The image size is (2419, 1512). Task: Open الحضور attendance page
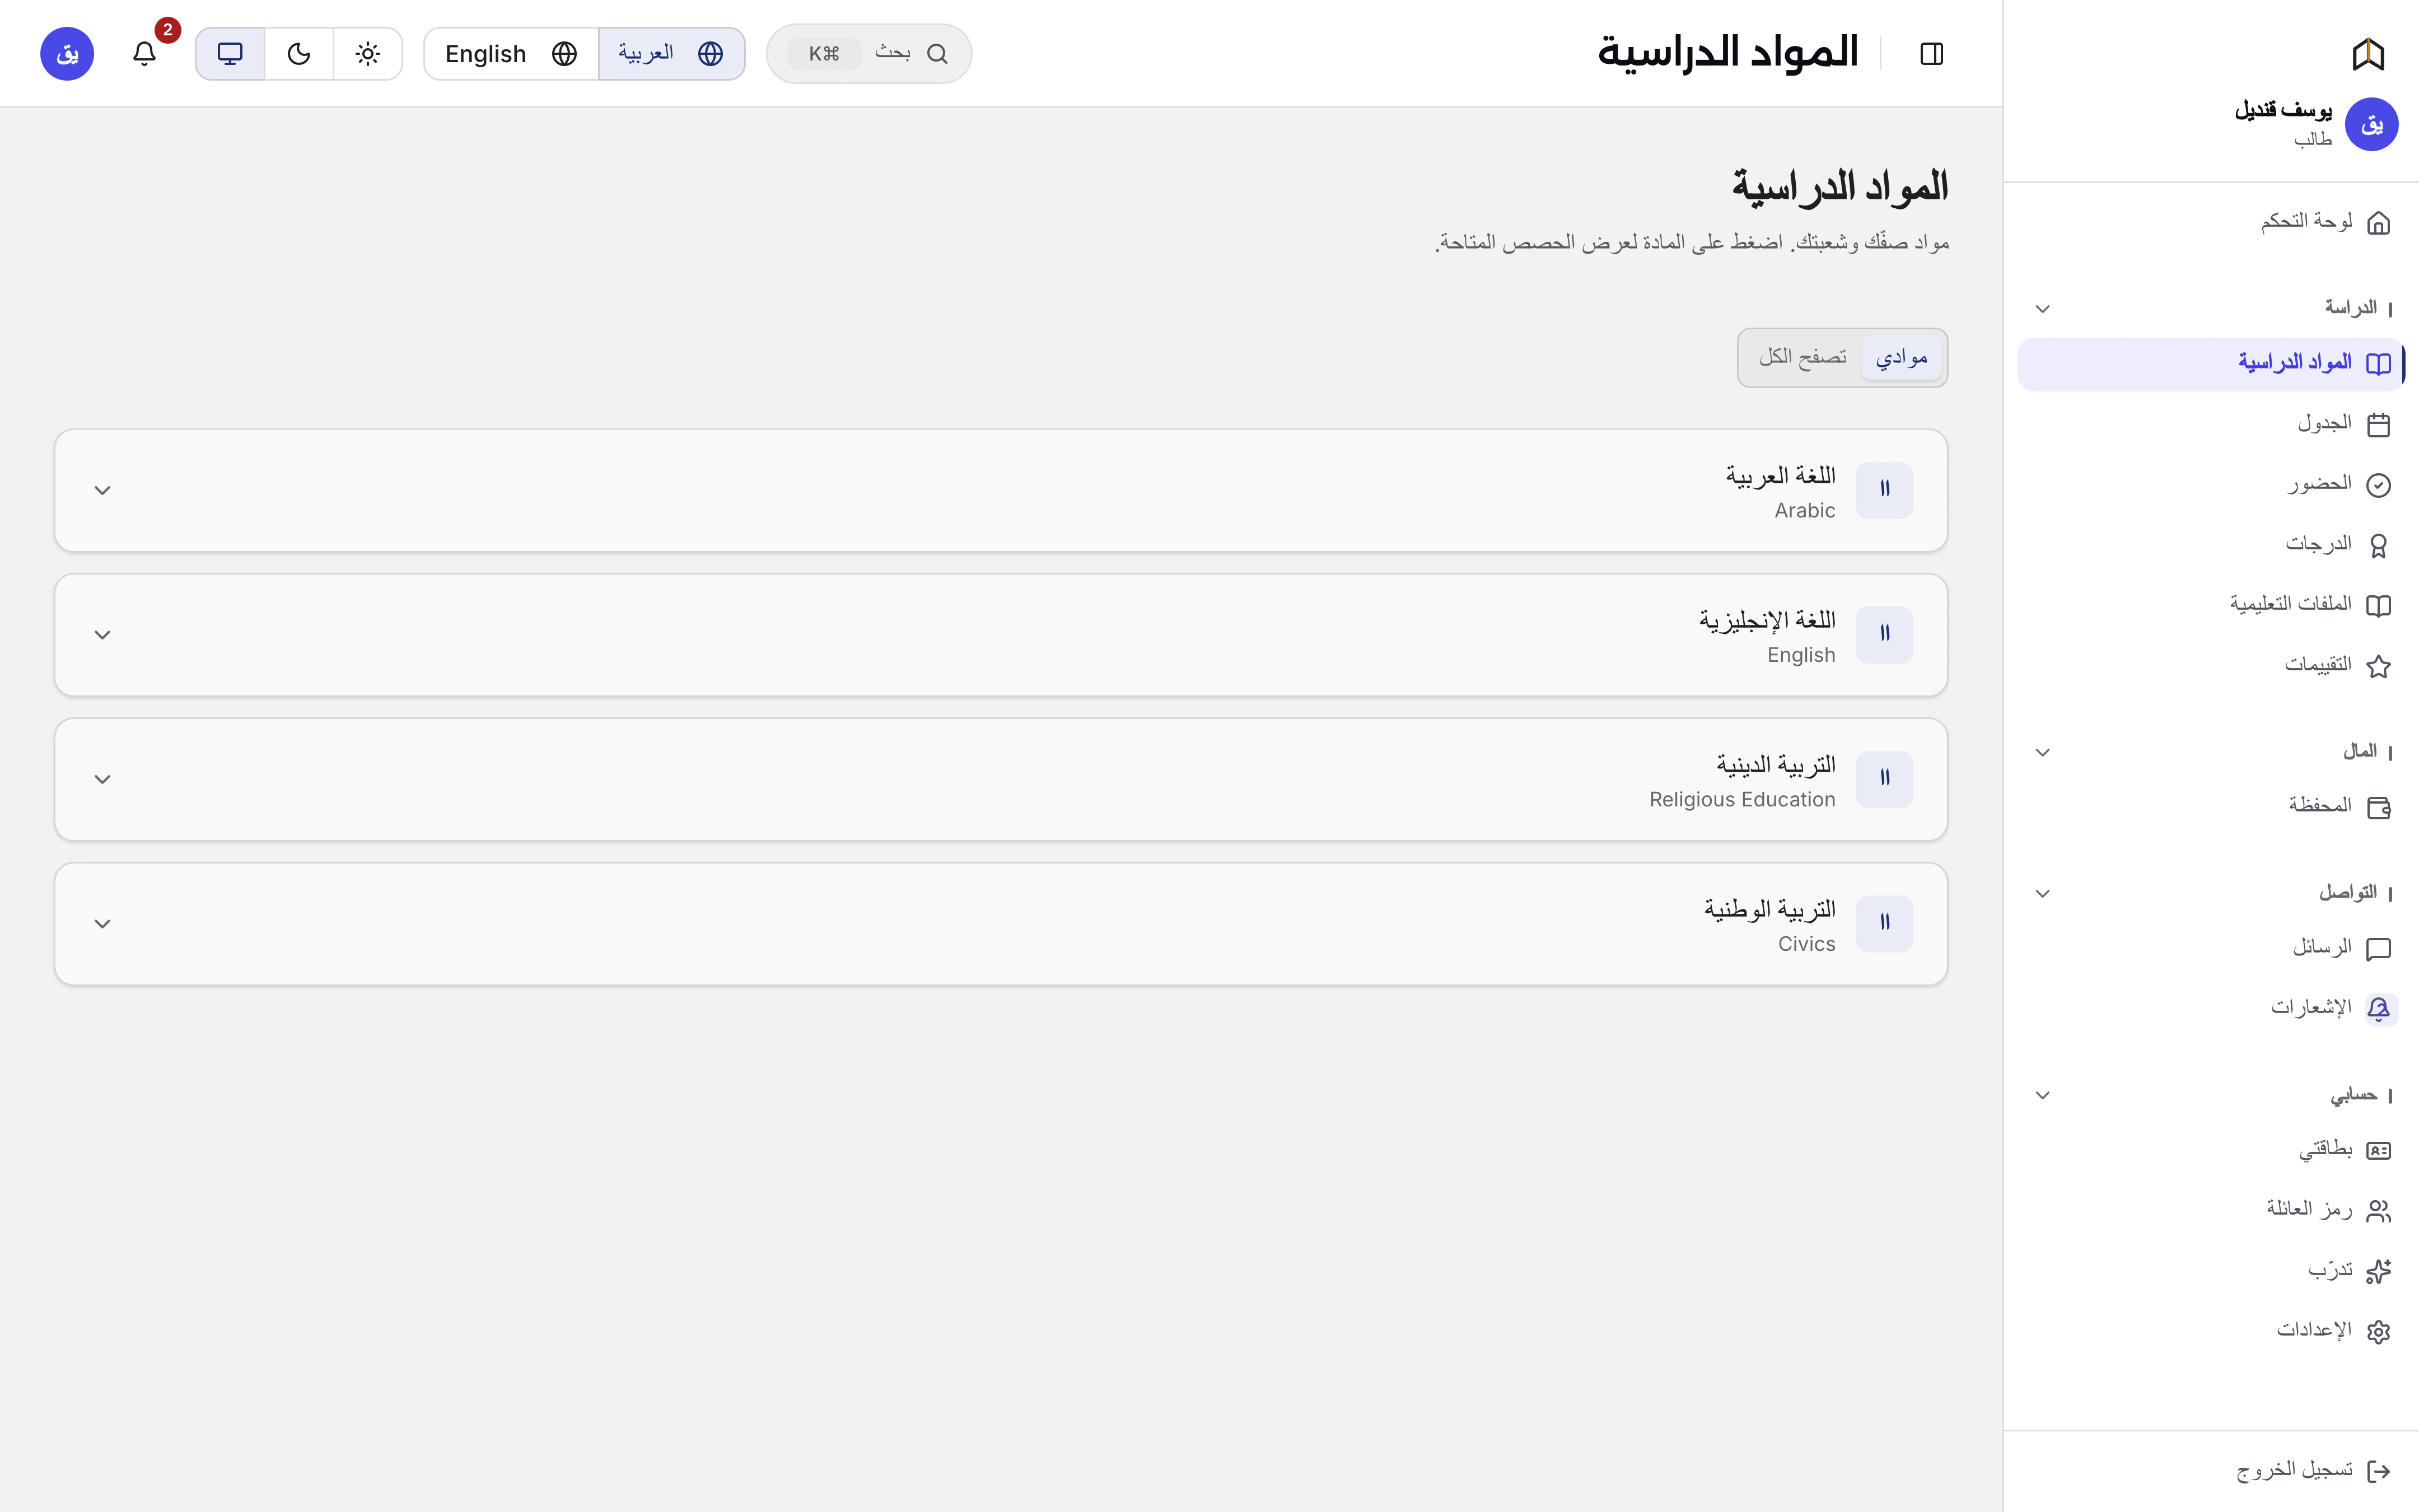tap(2211, 484)
